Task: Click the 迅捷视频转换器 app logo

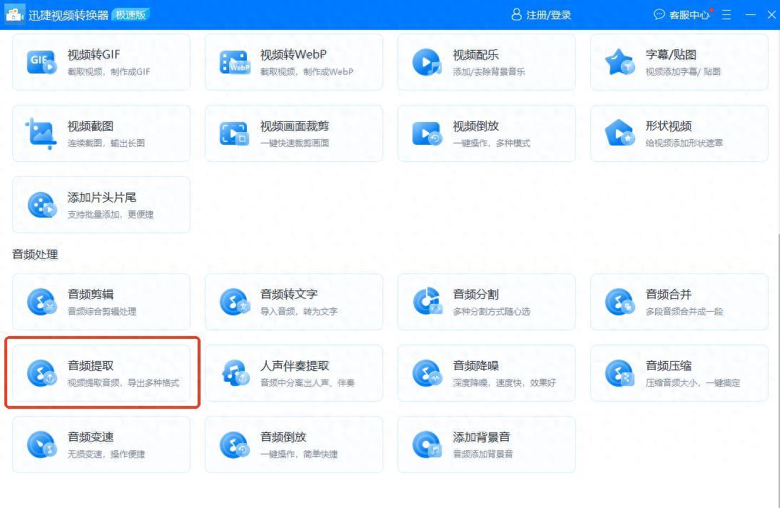Action: (15, 14)
